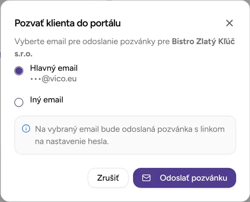Cancel with the Zrušiť button
Viewport: 250px width, 202px height.
[108, 178]
